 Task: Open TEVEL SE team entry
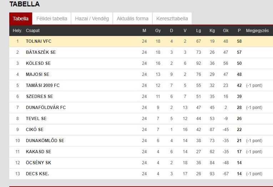36,119
